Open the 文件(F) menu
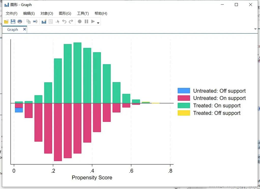The image size is (260, 189). point(12,13)
